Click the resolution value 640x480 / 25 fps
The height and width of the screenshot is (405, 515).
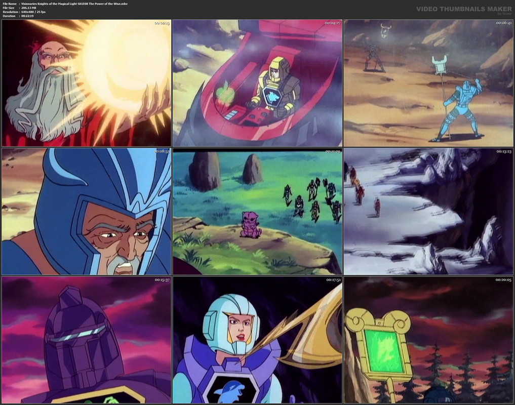(x=33, y=12)
